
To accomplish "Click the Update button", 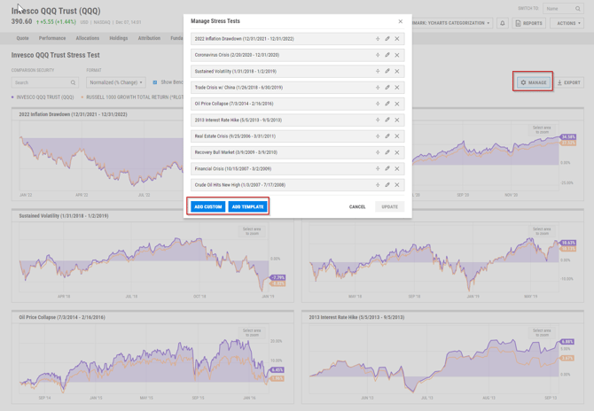I will (x=390, y=206).
